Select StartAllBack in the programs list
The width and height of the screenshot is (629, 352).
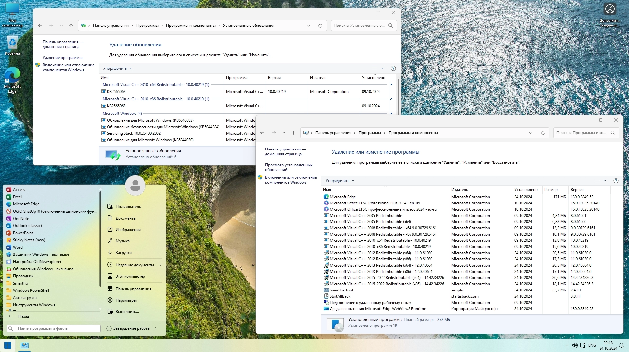point(340,296)
